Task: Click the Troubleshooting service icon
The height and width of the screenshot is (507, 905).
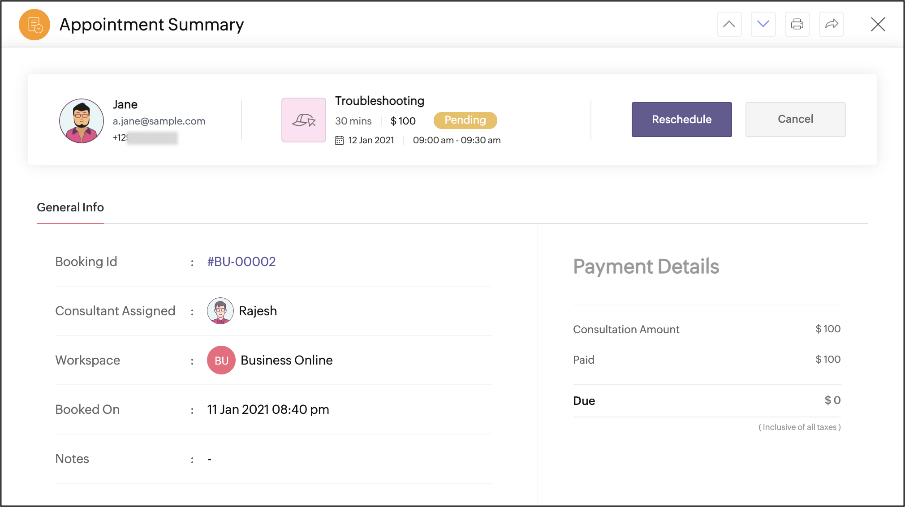Action: click(x=304, y=120)
